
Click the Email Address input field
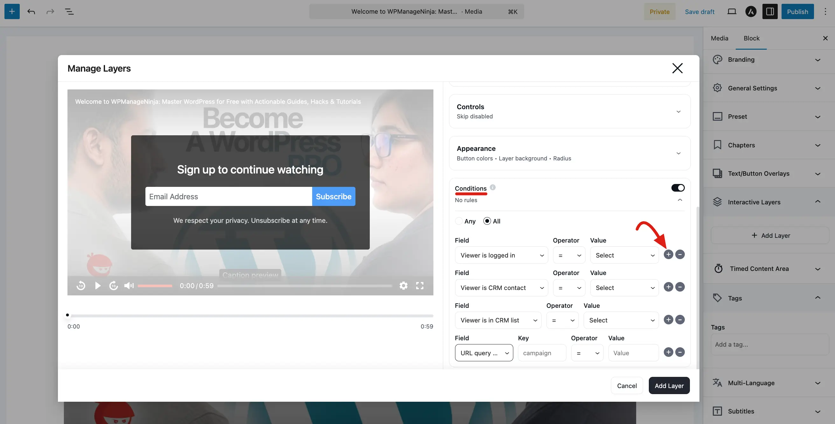point(228,196)
